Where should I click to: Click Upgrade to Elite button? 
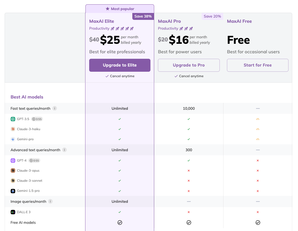(120, 65)
